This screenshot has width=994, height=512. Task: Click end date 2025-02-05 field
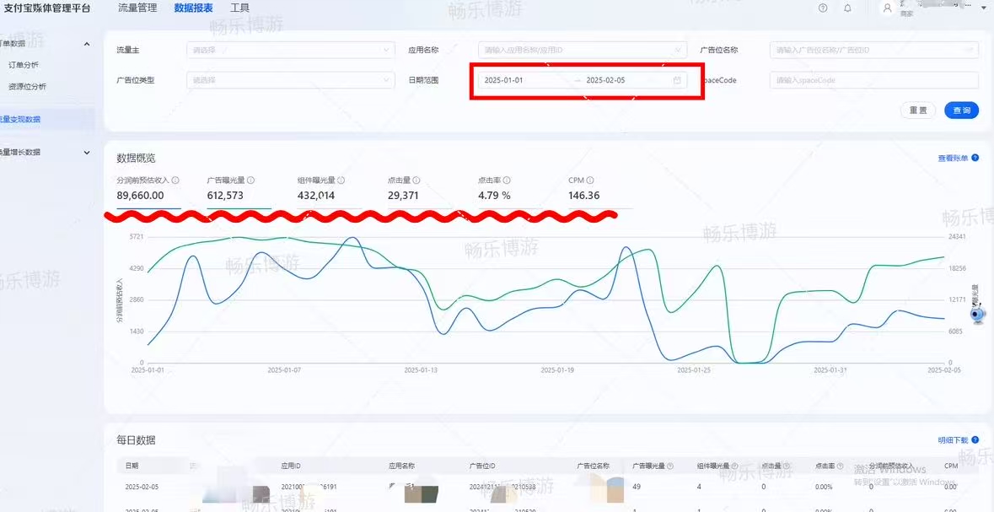pyautogui.click(x=605, y=81)
